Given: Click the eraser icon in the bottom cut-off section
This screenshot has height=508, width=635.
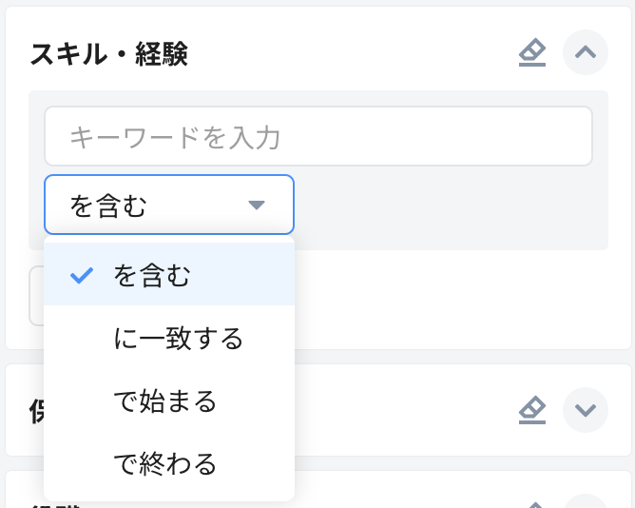Looking at the screenshot, I should coord(532,503).
